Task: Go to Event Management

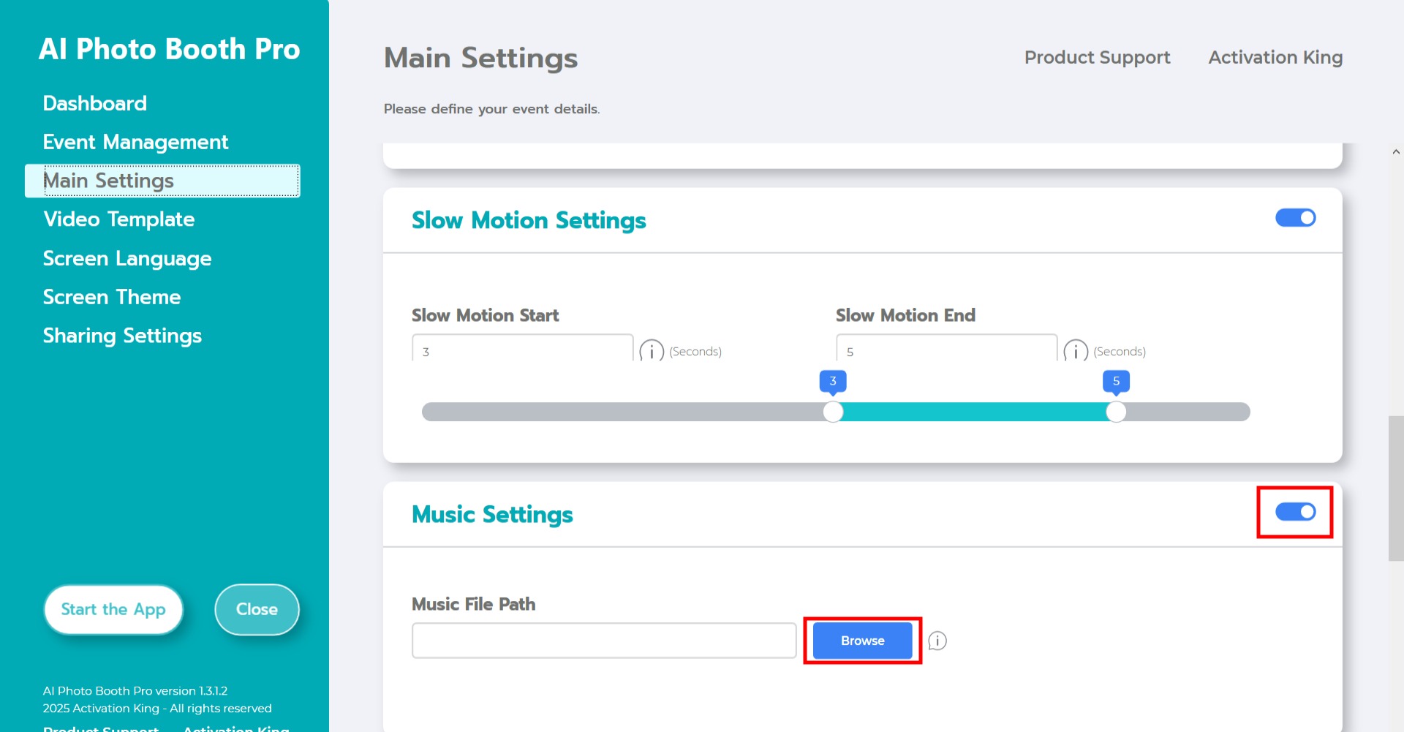Action: [135, 142]
